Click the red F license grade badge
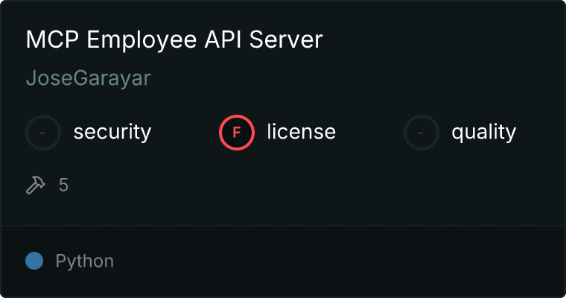Image resolution: width=566 pixels, height=298 pixels. (x=237, y=133)
